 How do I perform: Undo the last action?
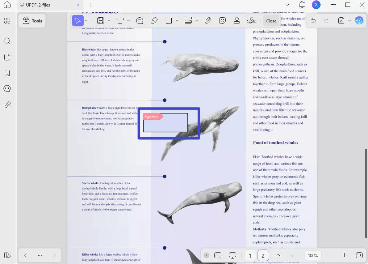313,21
